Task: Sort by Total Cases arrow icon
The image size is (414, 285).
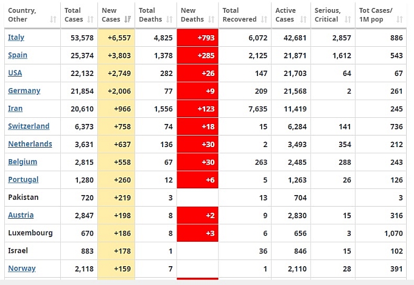Action: (x=89, y=20)
